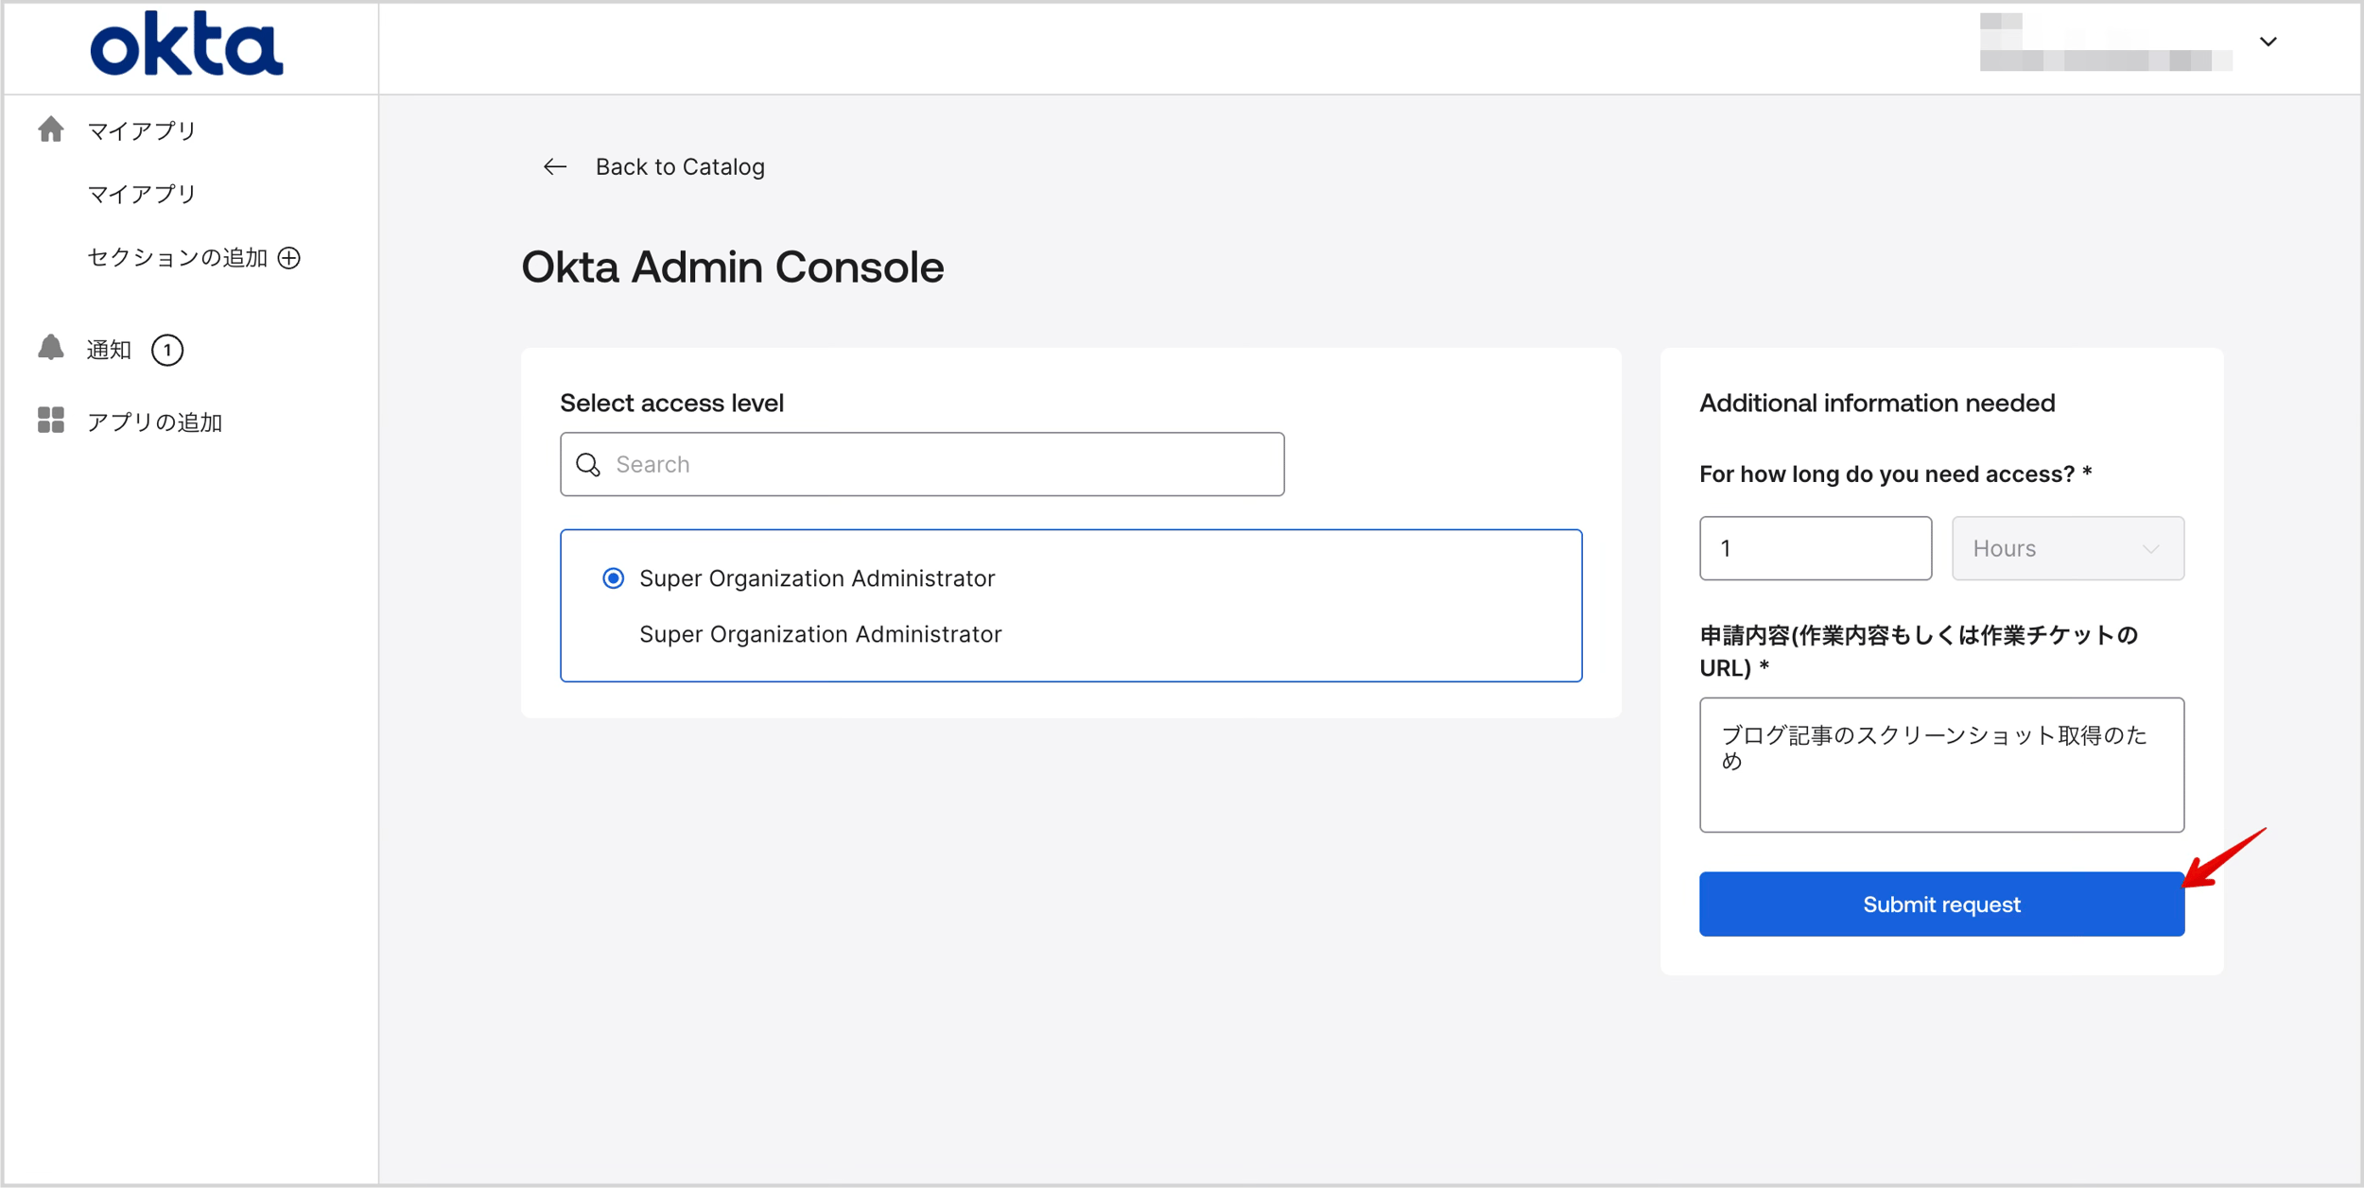Open notifications via the bell icon
This screenshot has height=1188, width=2364.
(51, 348)
